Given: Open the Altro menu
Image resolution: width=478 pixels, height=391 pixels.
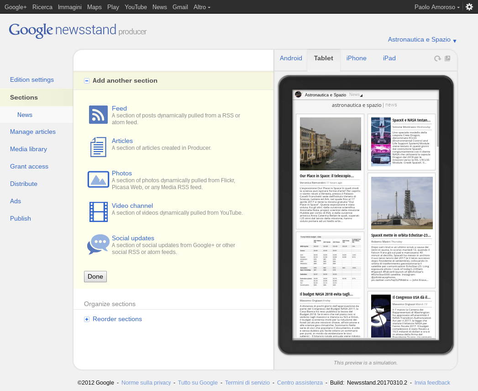Looking at the screenshot, I should 202,7.
